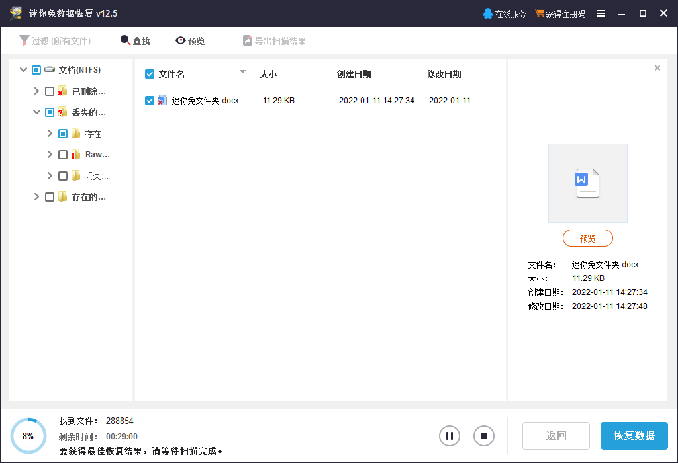The height and width of the screenshot is (463, 678).
Task: Click the shopping cart icon for 获得注册码
Action: (x=539, y=13)
